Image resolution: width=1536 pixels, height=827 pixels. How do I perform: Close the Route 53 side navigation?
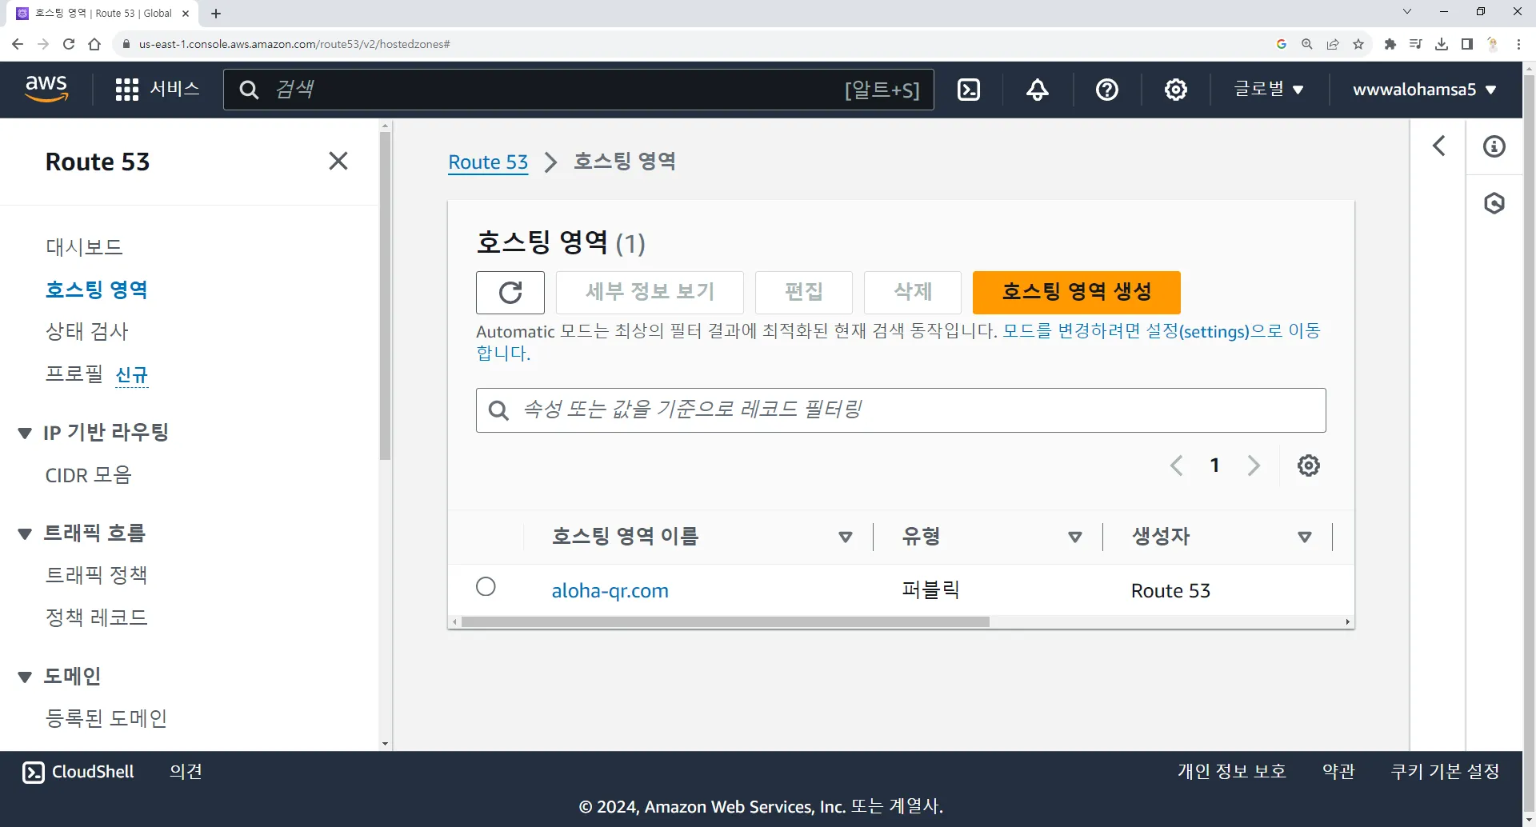[x=338, y=162]
